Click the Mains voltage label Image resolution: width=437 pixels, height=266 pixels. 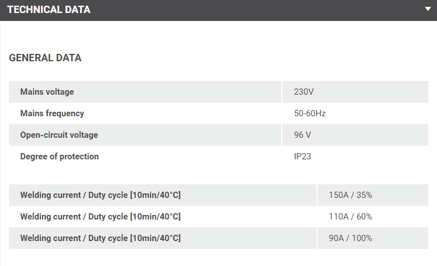47,92
